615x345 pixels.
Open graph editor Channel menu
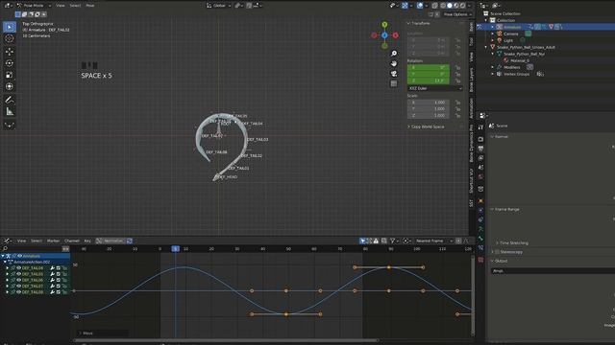pyautogui.click(x=72, y=241)
